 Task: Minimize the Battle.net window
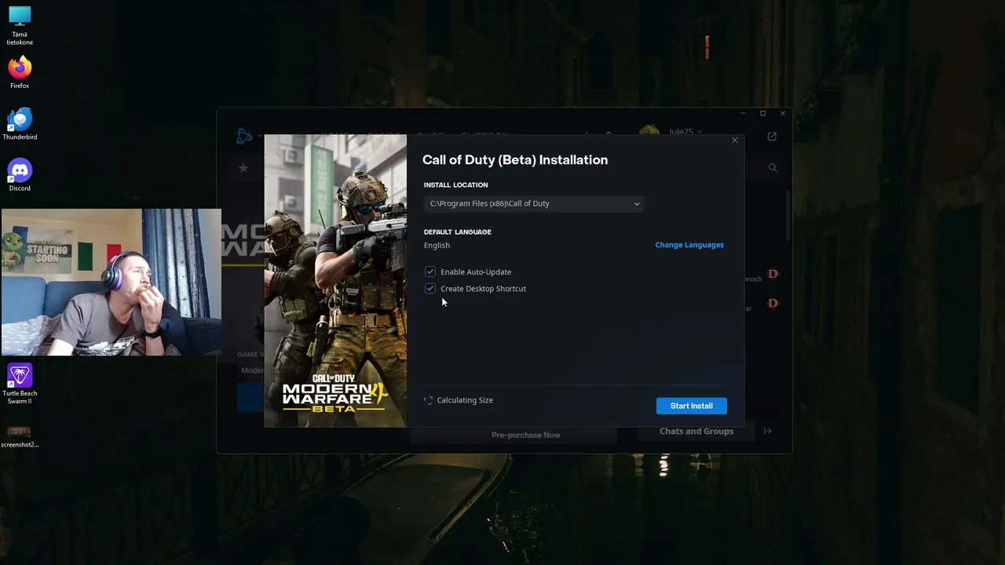coord(743,114)
